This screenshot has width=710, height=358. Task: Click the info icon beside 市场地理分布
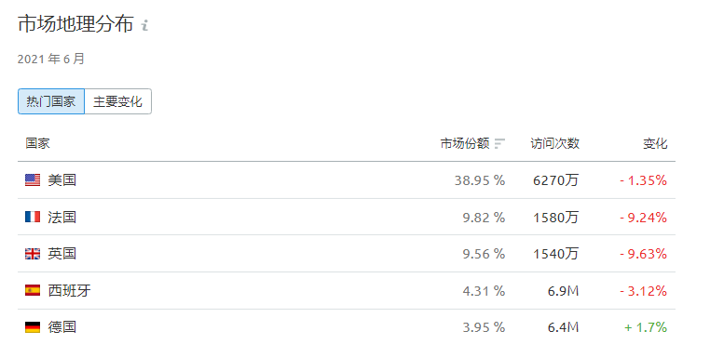[145, 25]
